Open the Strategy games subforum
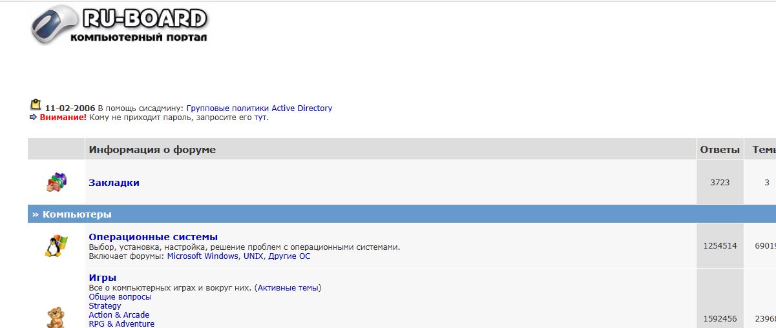The image size is (776, 328). 105,306
